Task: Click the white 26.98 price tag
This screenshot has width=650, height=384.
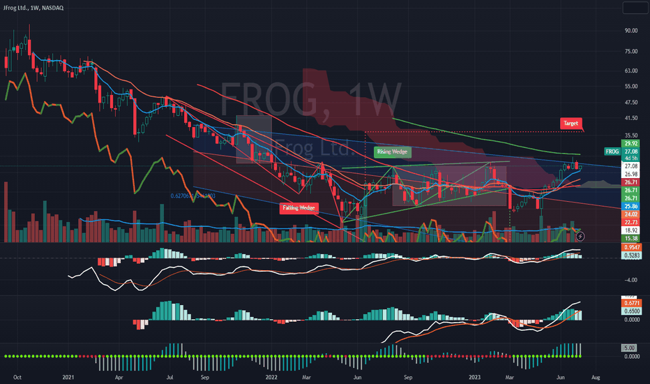Action: coord(630,175)
